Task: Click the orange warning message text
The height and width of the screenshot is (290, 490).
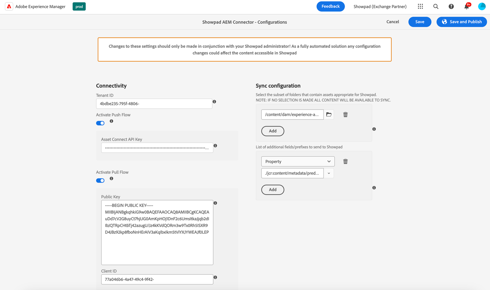Action: [245, 50]
